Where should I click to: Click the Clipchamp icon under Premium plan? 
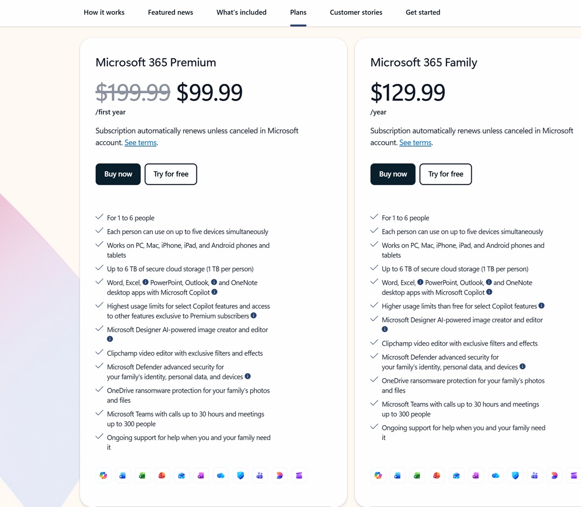click(299, 475)
